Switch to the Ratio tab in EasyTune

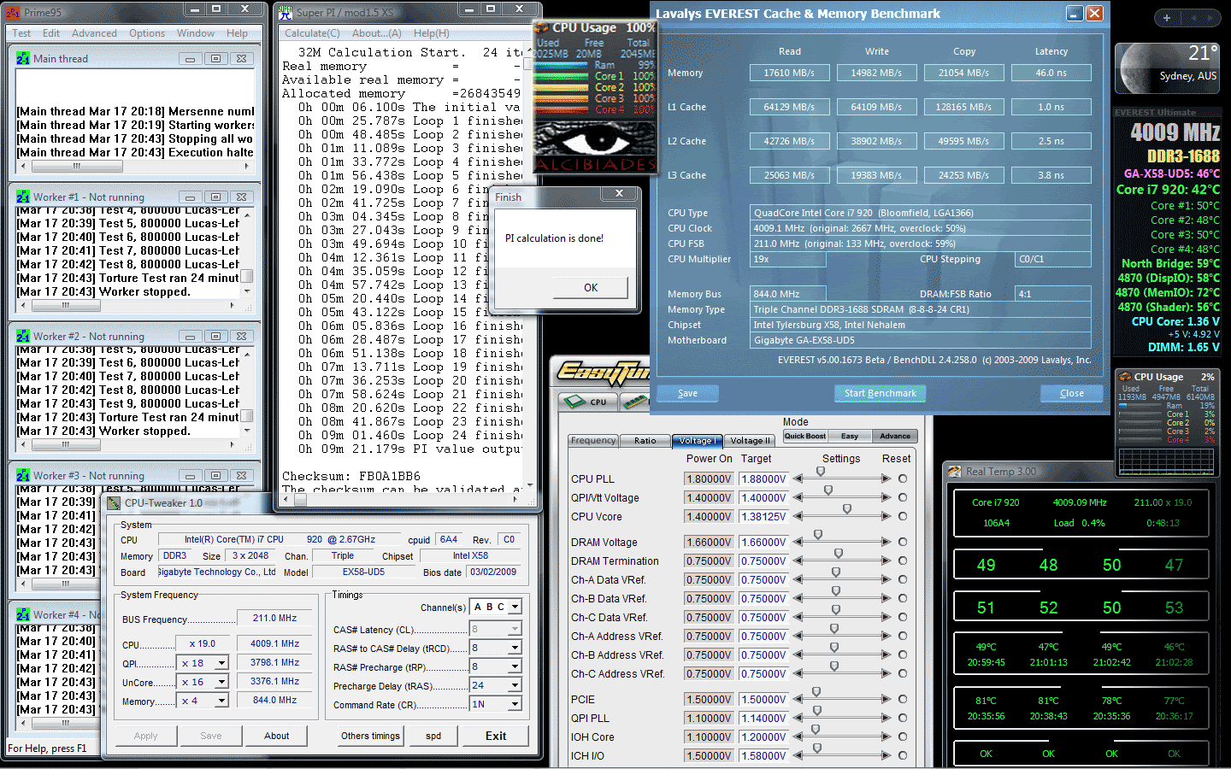645,441
